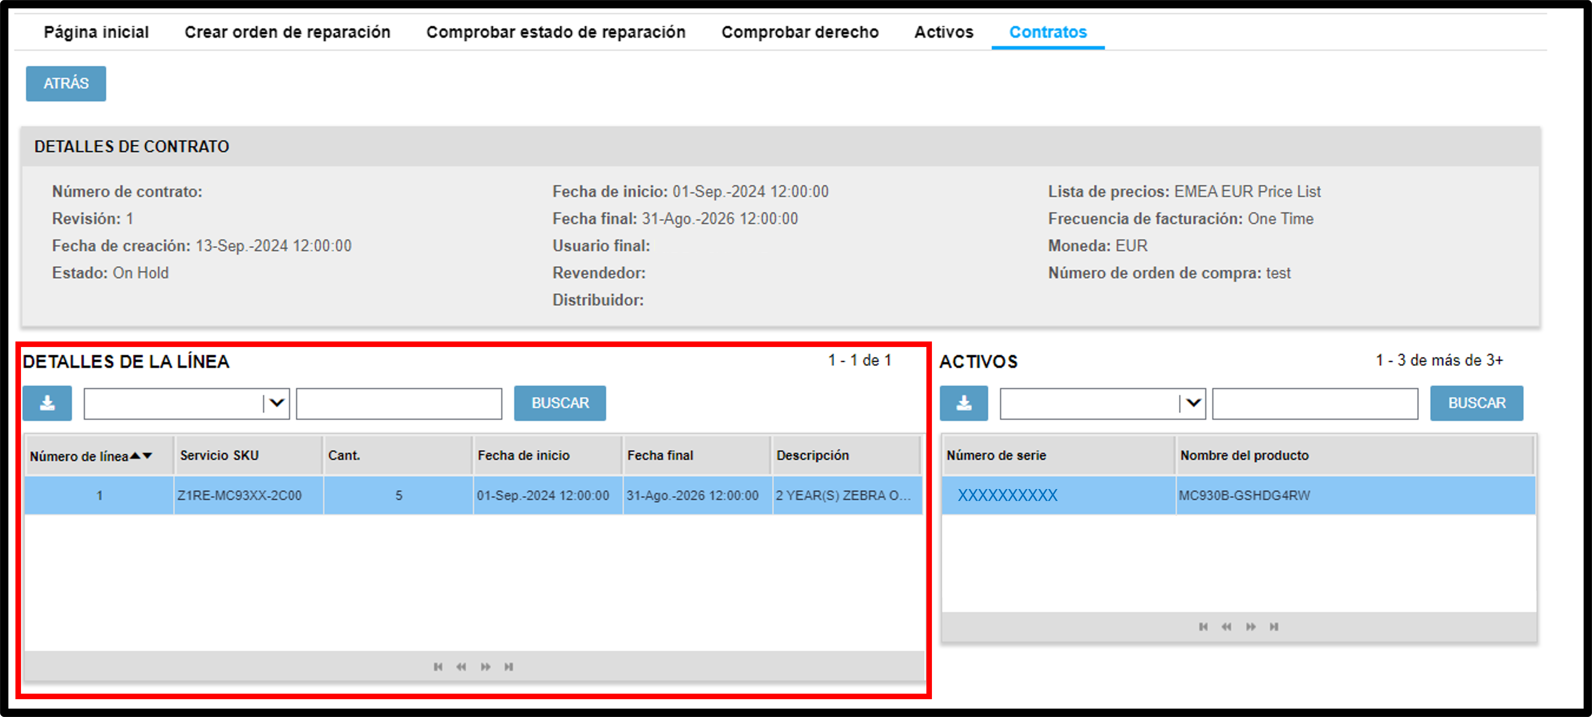Download the Activos list with the export icon

coord(964,403)
